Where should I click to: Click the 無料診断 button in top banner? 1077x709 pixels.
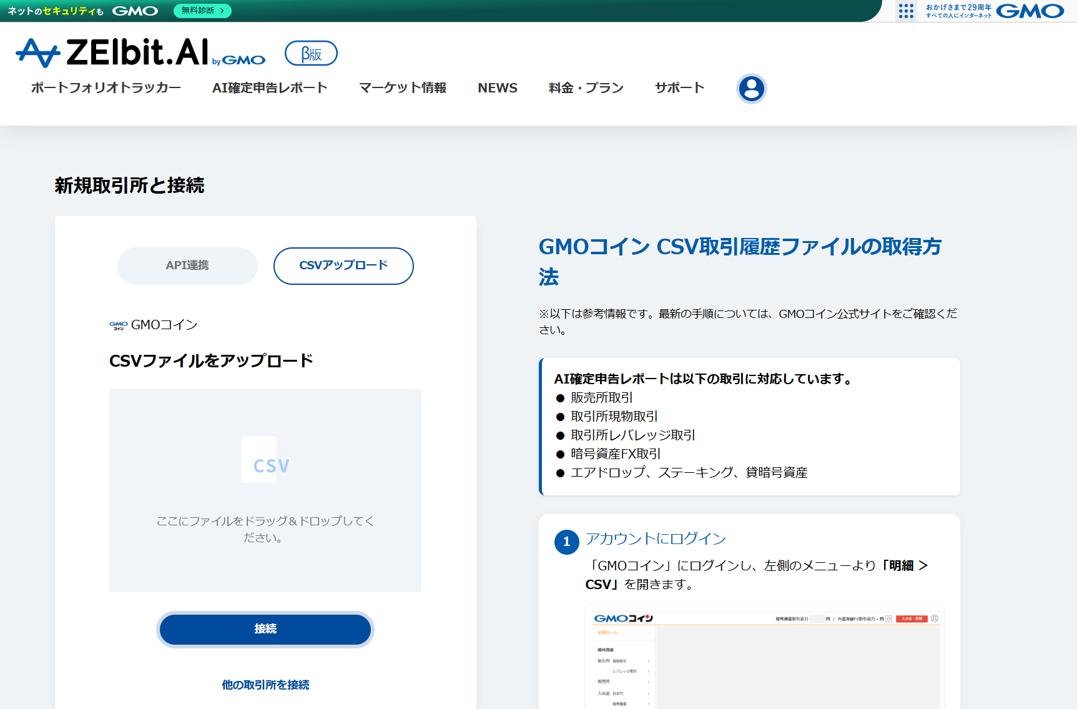click(x=202, y=11)
